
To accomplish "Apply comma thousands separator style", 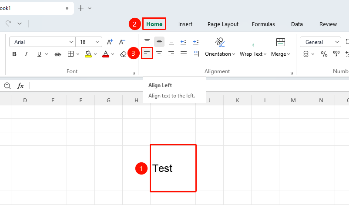I will [336, 54].
